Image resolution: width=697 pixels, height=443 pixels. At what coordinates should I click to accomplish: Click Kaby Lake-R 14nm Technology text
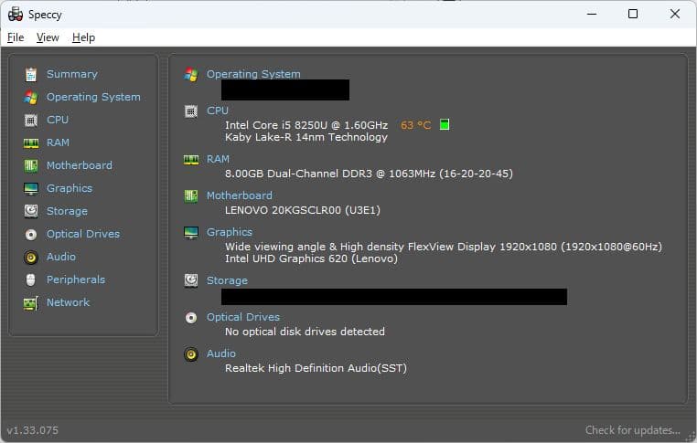pyautogui.click(x=306, y=137)
